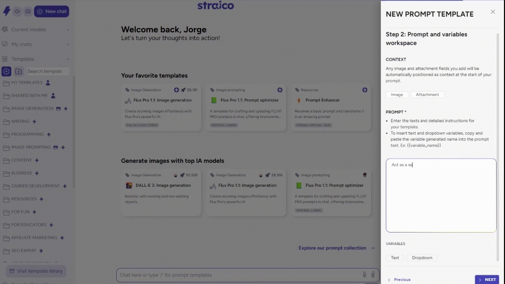
Task: Click the lightning icon beside CONTENT folder
Action: tap(37, 160)
